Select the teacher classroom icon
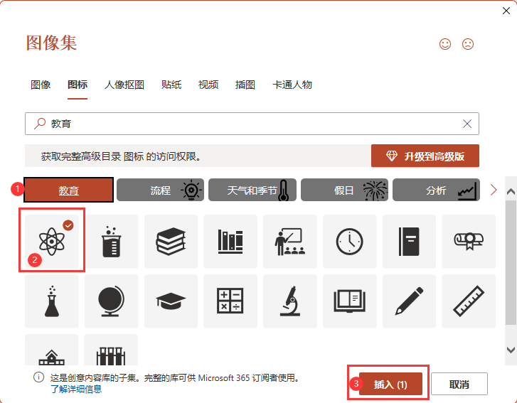The image size is (517, 403). 290,242
